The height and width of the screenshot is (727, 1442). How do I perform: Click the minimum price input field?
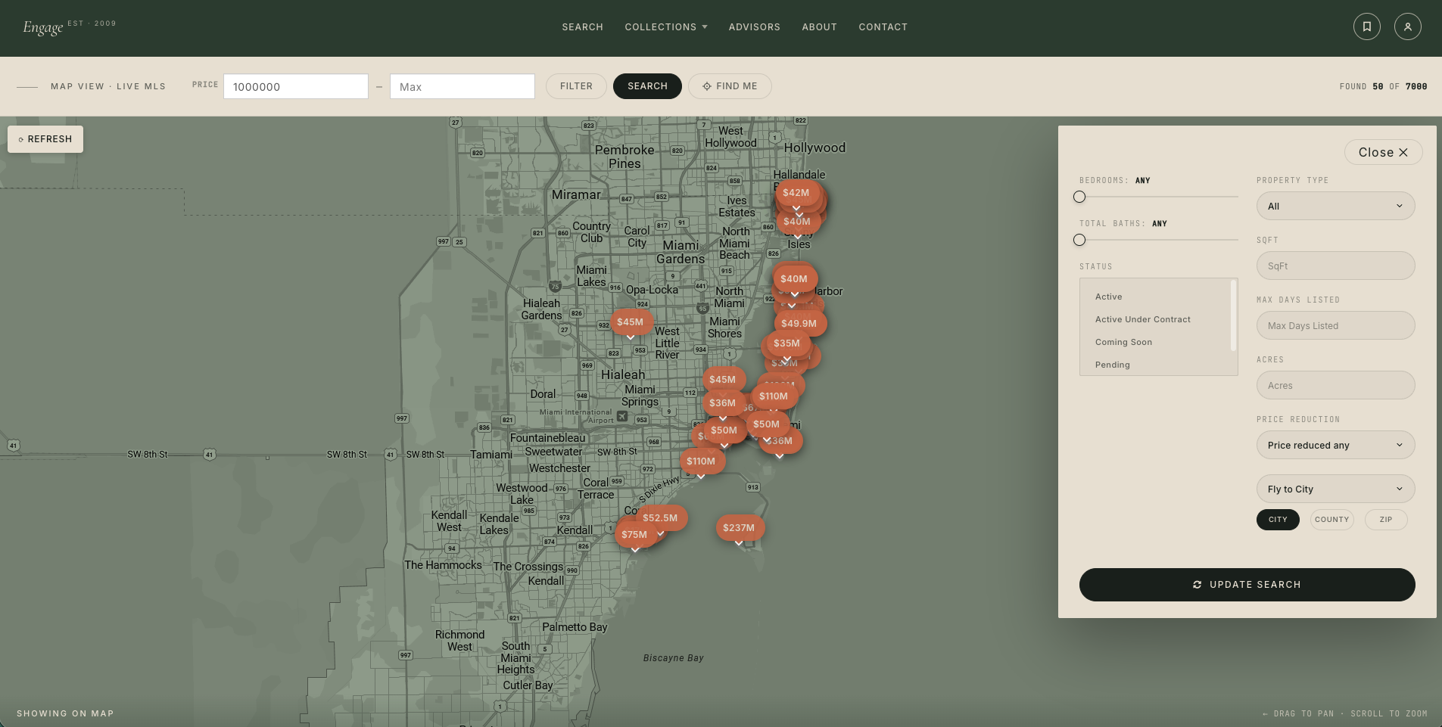tap(296, 86)
